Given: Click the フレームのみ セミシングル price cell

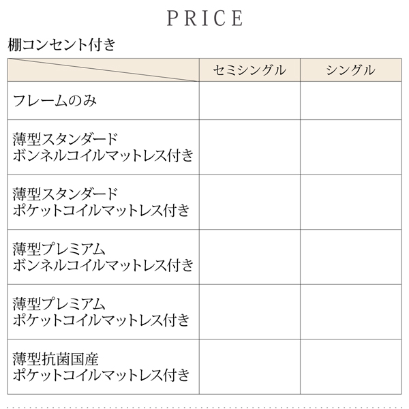Looking at the screenshot, I should click(249, 101).
